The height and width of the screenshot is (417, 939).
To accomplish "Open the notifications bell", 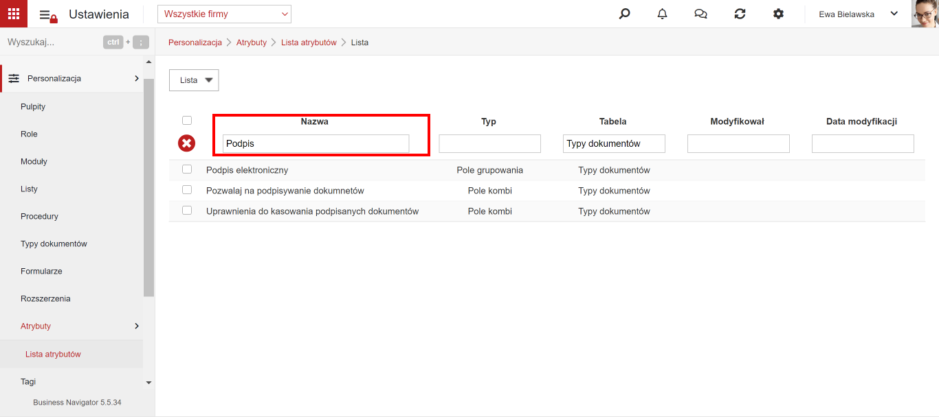I will (663, 14).
